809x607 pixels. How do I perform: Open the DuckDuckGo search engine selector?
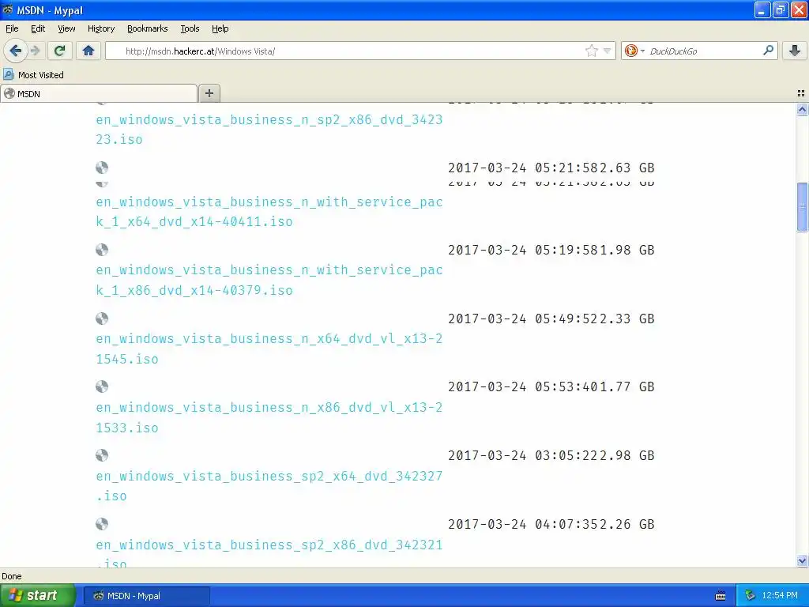point(634,51)
